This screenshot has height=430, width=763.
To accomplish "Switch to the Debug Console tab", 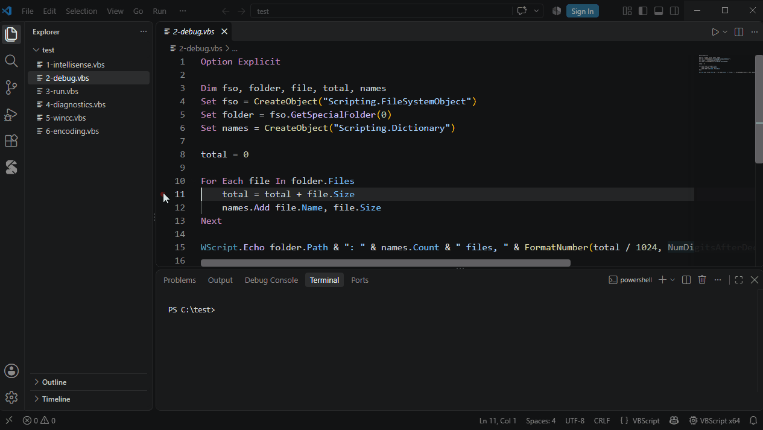I will click(x=271, y=280).
